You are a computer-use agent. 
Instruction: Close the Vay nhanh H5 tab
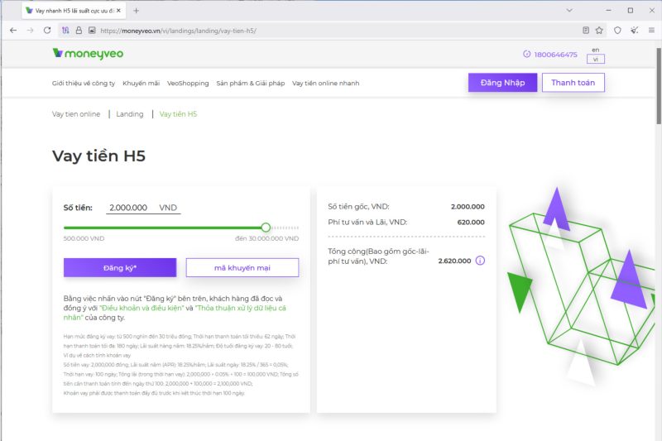click(118, 11)
